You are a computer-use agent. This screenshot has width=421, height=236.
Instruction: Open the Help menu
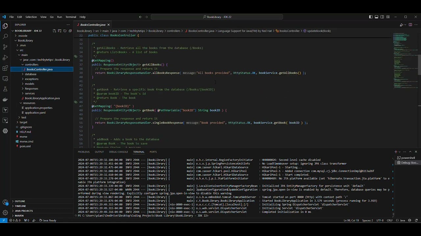[x=83, y=17]
